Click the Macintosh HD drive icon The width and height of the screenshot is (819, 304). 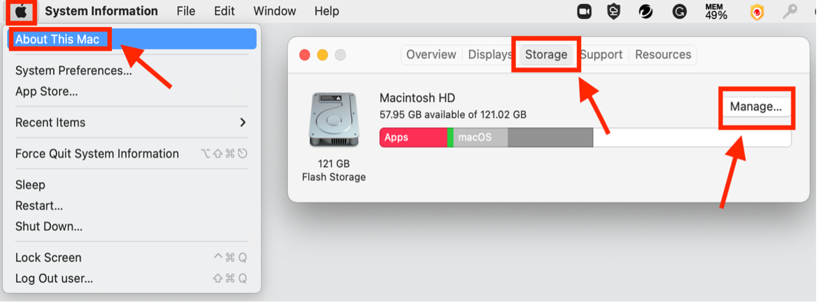(334, 120)
